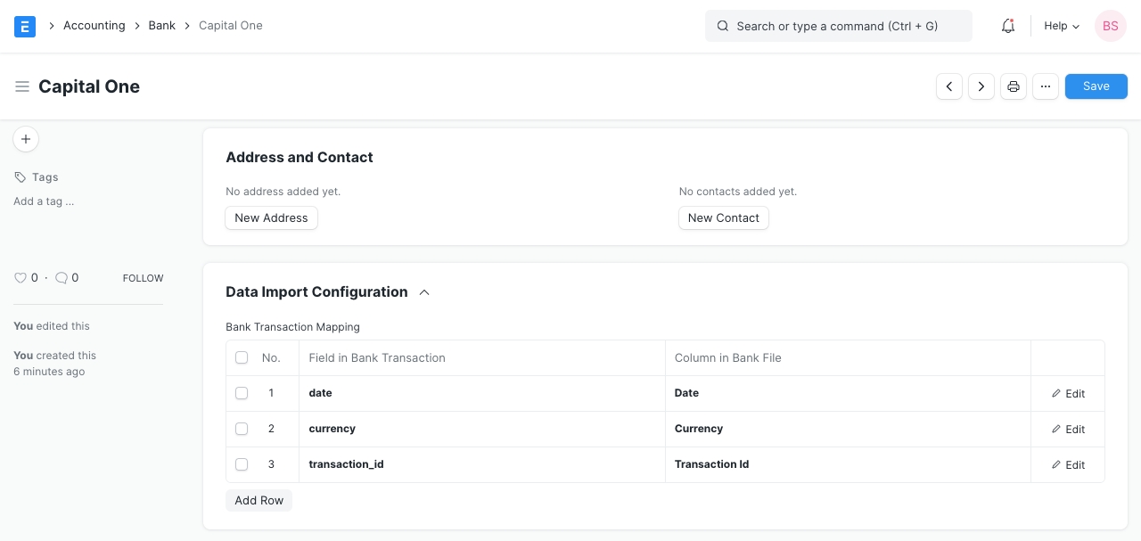Go to previous record arrow

pyautogui.click(x=949, y=86)
